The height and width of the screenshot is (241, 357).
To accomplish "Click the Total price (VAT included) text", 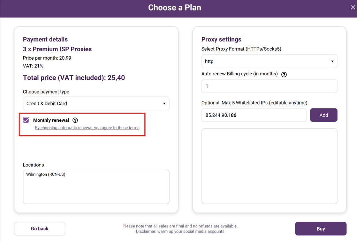I will click(74, 78).
